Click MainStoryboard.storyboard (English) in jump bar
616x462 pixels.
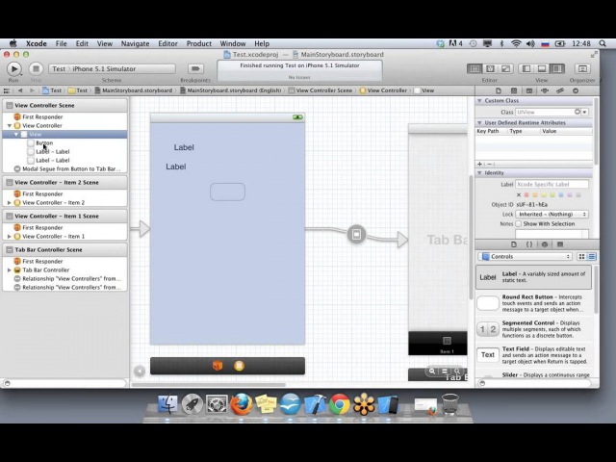click(x=231, y=90)
